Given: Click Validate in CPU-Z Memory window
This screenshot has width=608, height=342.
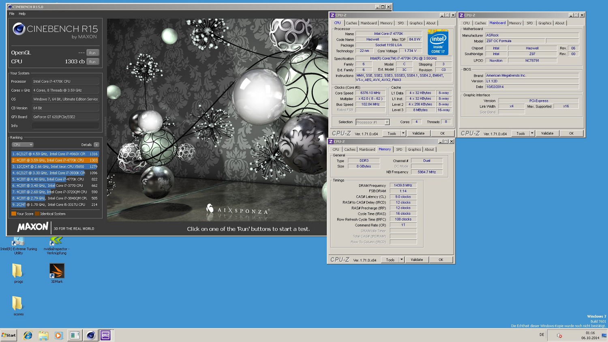Looking at the screenshot, I should point(417,260).
